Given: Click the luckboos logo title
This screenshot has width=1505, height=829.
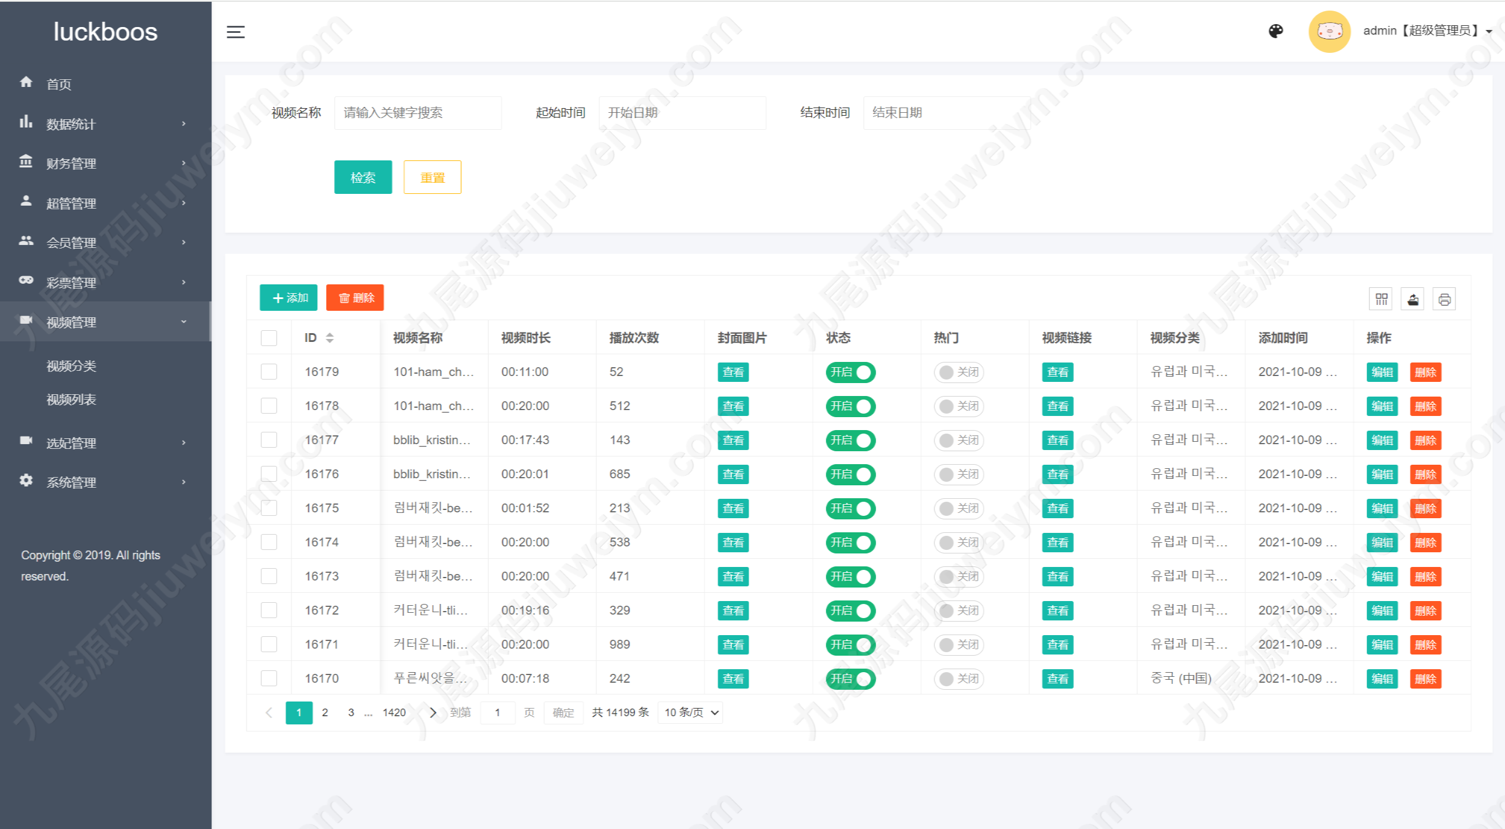Looking at the screenshot, I should pos(106,32).
